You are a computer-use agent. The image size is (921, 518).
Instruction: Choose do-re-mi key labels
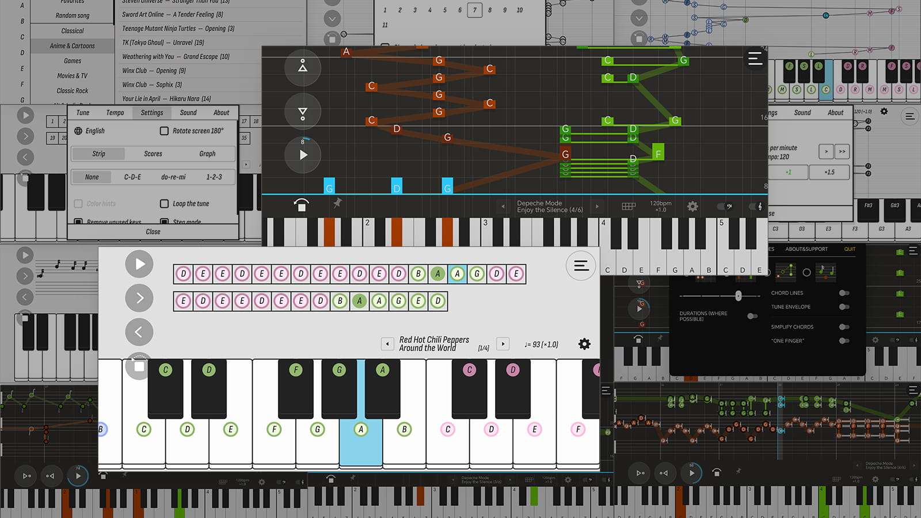(x=173, y=177)
